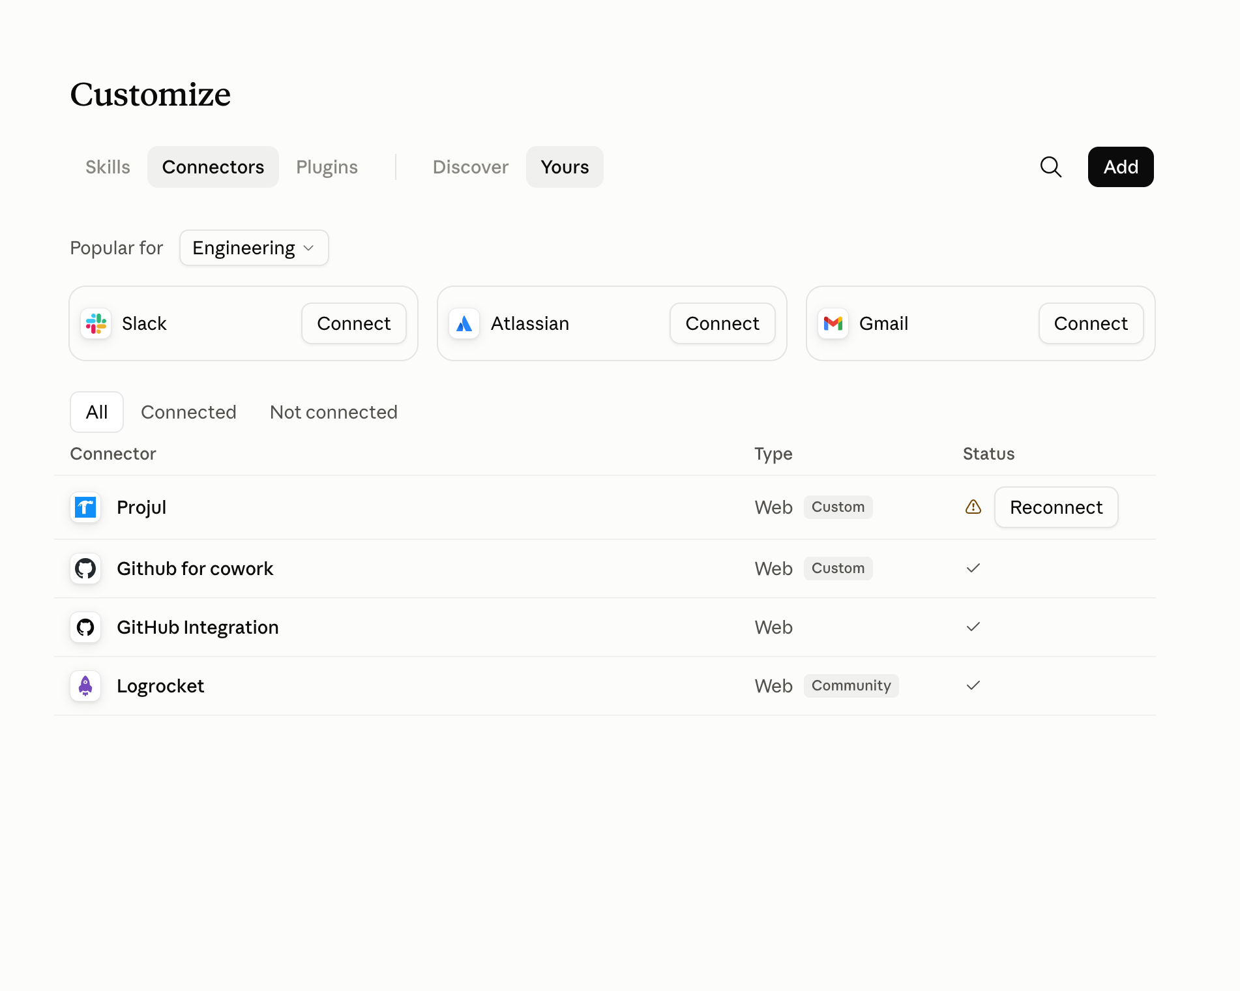Switch to the Plugins tab
Viewport: 1240px width, 991px height.
click(327, 167)
